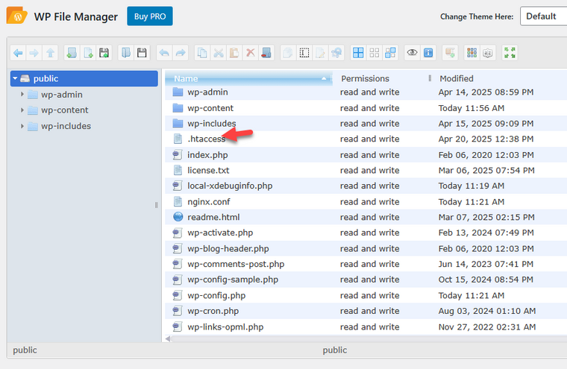Viewport: 567px width, 369px height.
Task: Click the Open folder toolbar icon
Action: pos(126,53)
